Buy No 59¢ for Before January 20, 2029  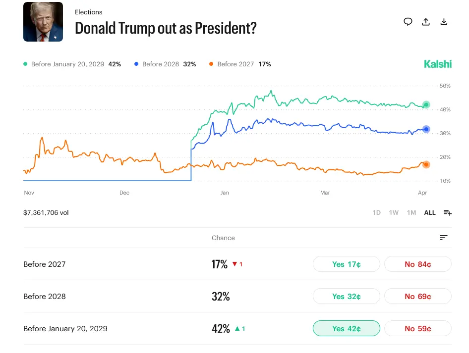pyautogui.click(x=417, y=329)
